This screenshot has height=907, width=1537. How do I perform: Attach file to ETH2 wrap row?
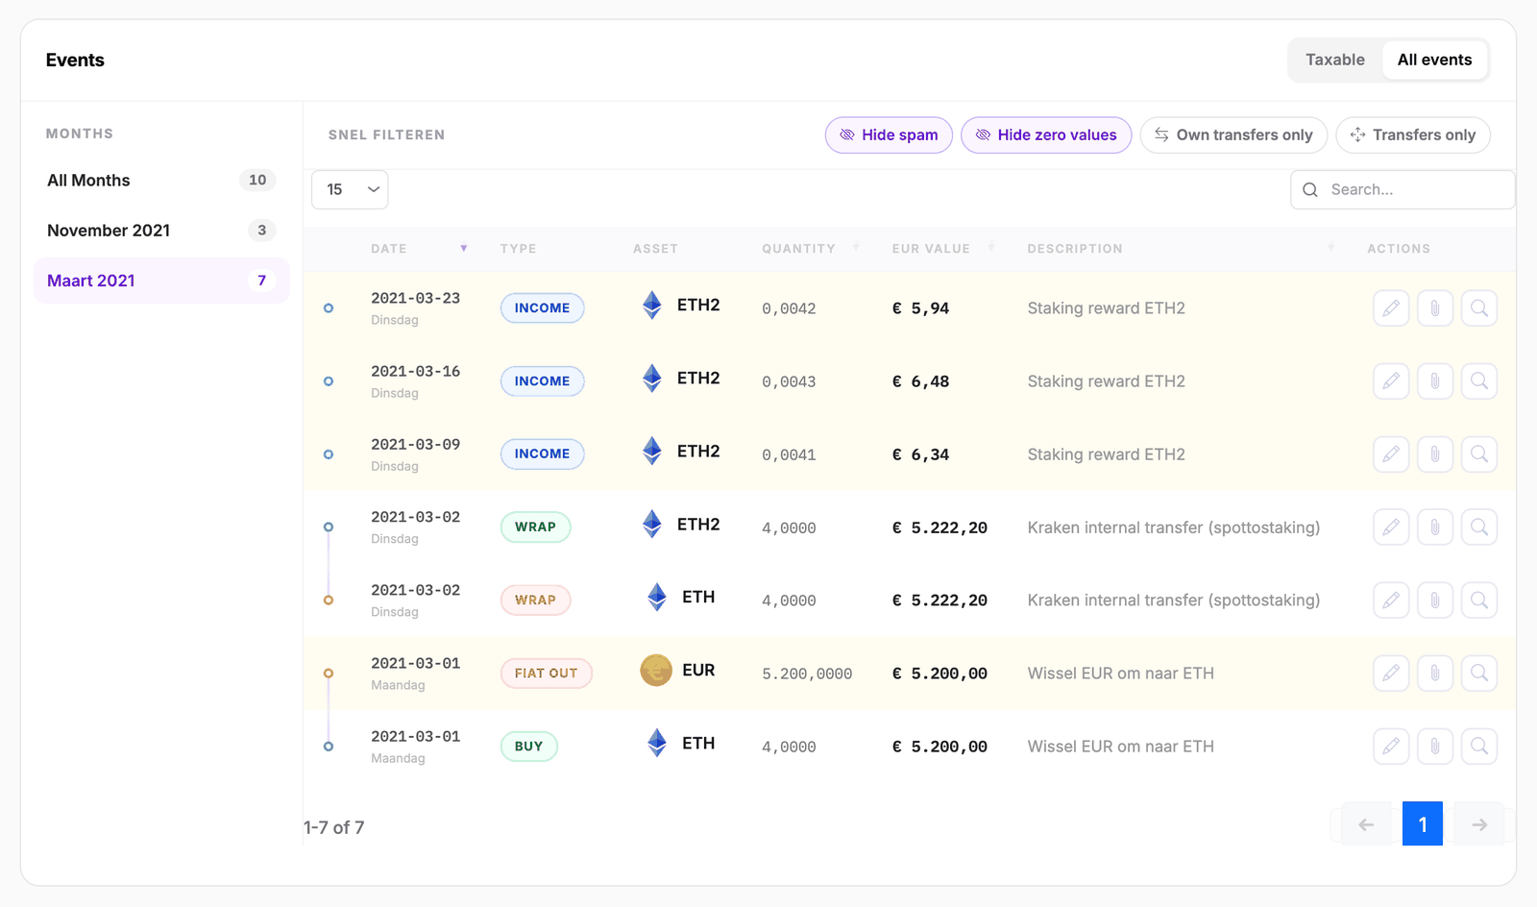click(x=1435, y=527)
